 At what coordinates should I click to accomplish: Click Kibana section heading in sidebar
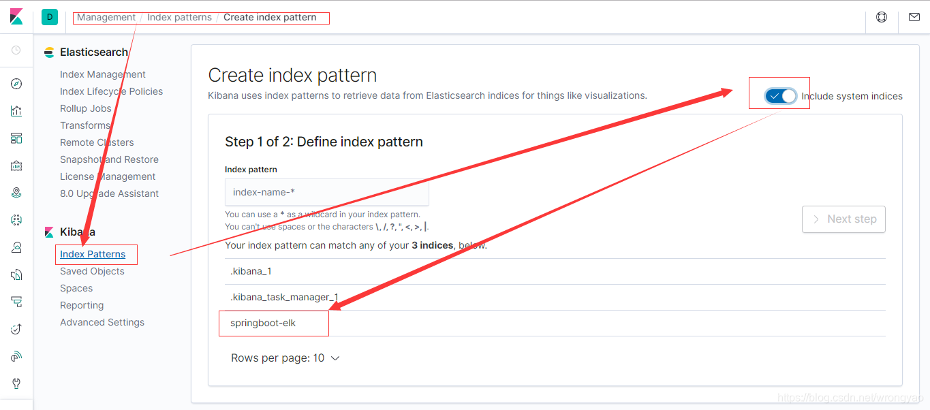[x=78, y=232]
